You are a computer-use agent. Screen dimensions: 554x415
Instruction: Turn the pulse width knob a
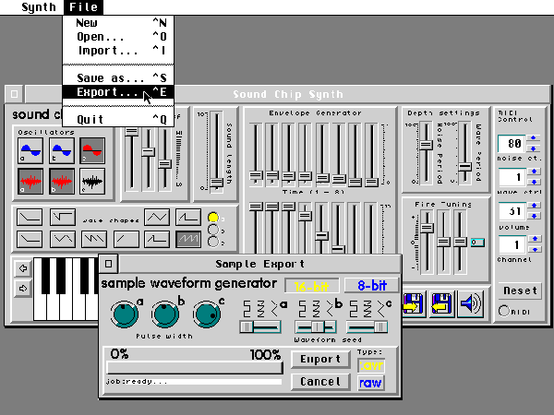[x=123, y=316]
